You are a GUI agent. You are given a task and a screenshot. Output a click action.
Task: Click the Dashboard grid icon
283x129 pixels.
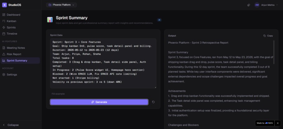point(4,15)
